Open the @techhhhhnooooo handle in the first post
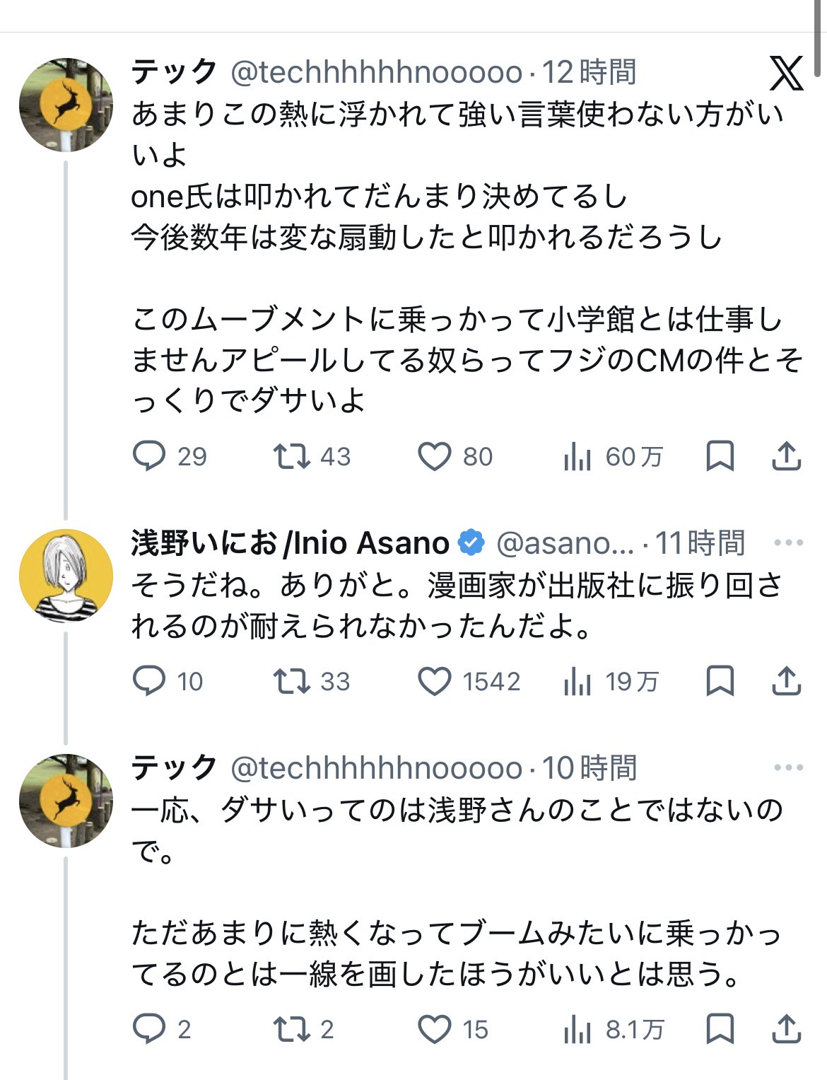827x1080 pixels. point(376,72)
